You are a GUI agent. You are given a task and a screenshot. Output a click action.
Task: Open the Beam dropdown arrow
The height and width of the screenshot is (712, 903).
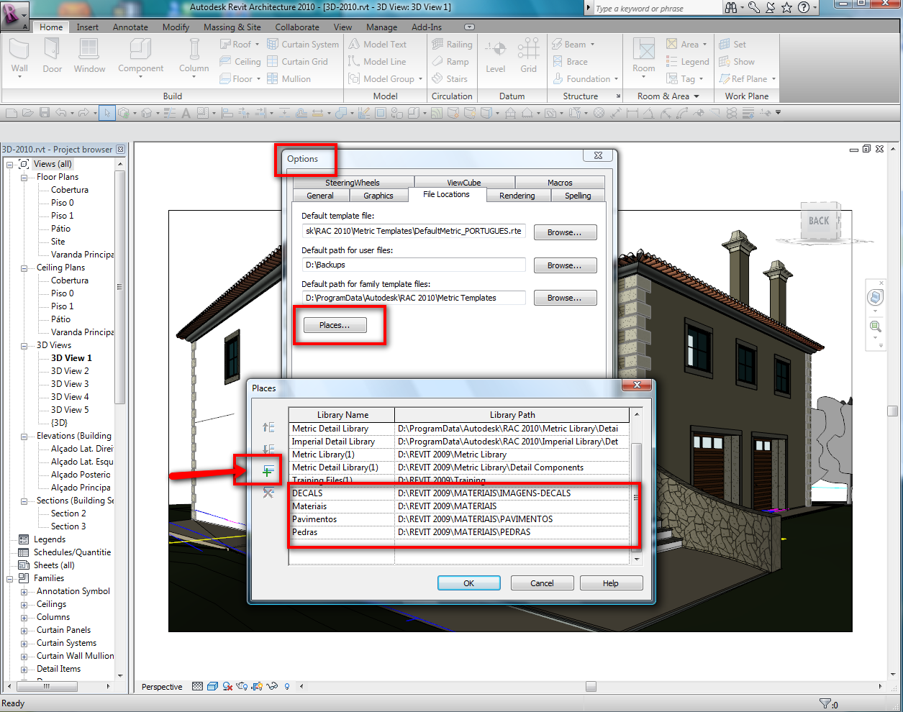click(592, 45)
